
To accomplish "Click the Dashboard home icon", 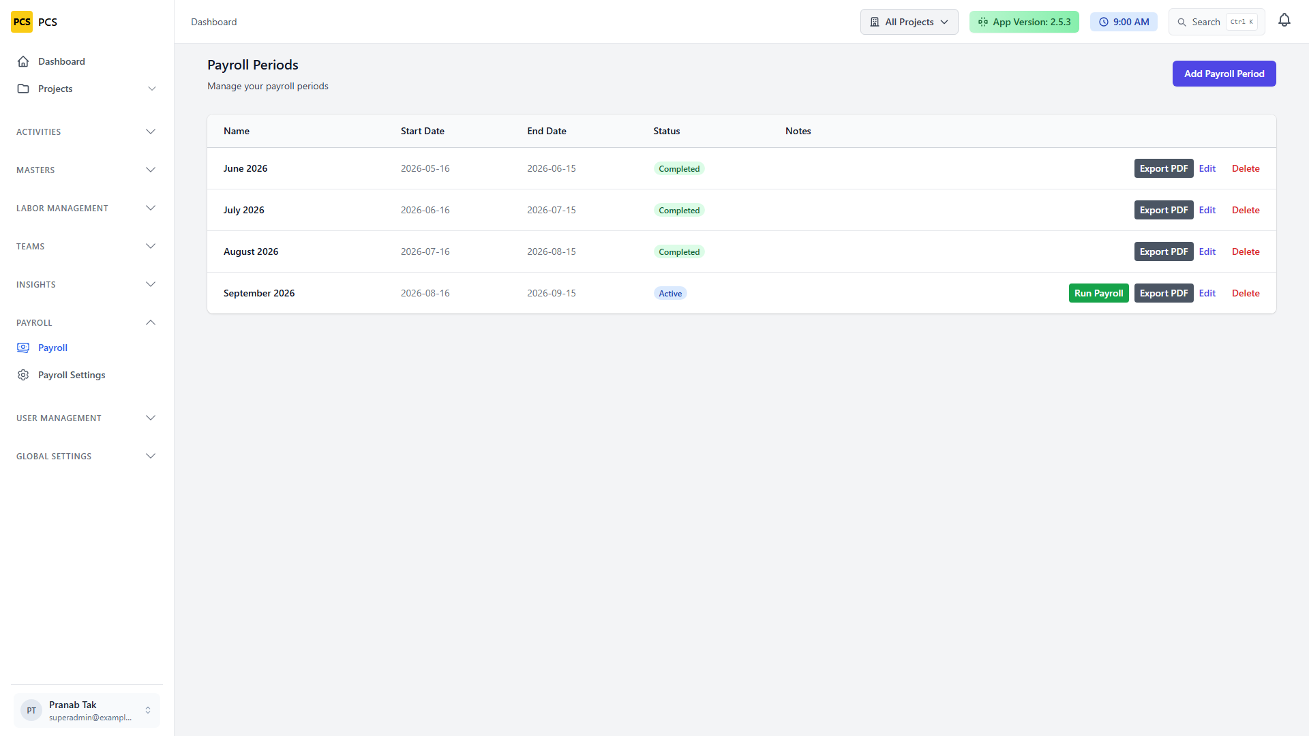I will click(x=23, y=61).
